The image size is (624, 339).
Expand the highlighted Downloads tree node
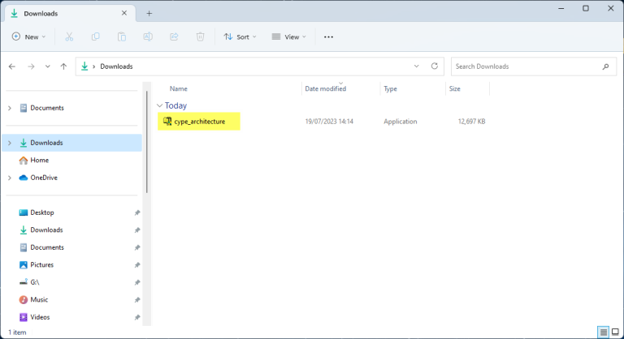point(10,143)
